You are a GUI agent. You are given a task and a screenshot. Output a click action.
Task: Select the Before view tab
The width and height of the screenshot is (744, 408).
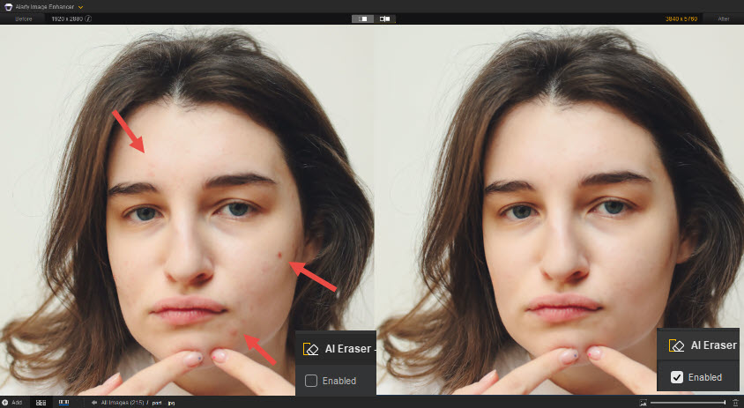tap(23, 19)
